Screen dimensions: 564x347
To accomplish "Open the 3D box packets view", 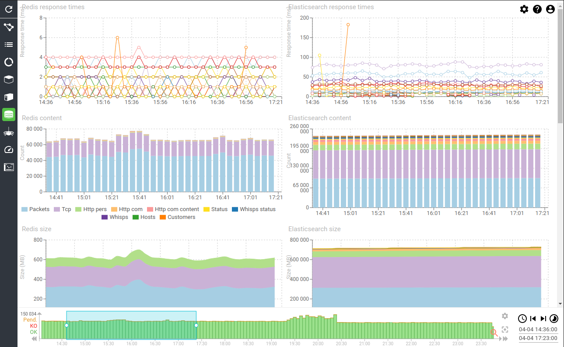I will pos(9,80).
